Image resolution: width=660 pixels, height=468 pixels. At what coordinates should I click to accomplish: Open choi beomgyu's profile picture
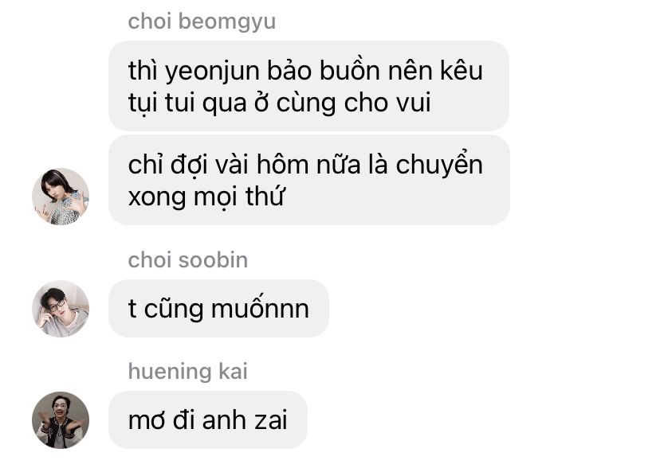click(61, 197)
